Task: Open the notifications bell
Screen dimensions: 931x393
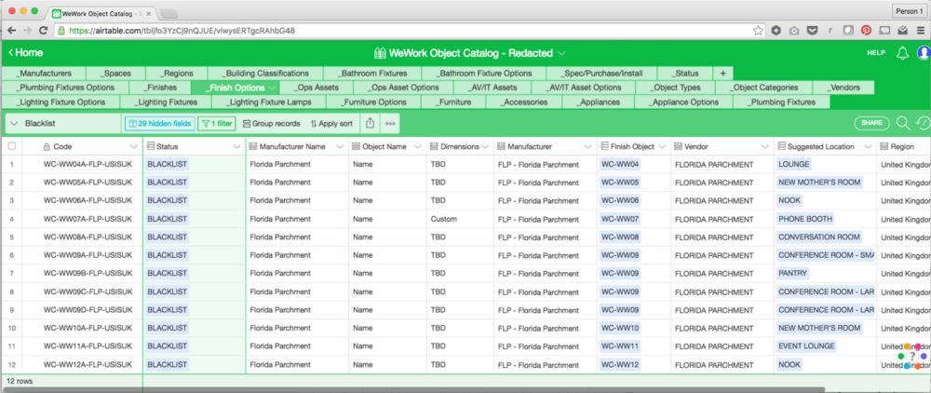Action: [x=902, y=53]
